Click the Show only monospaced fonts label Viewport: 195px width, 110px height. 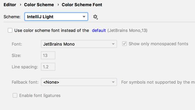[158, 44]
